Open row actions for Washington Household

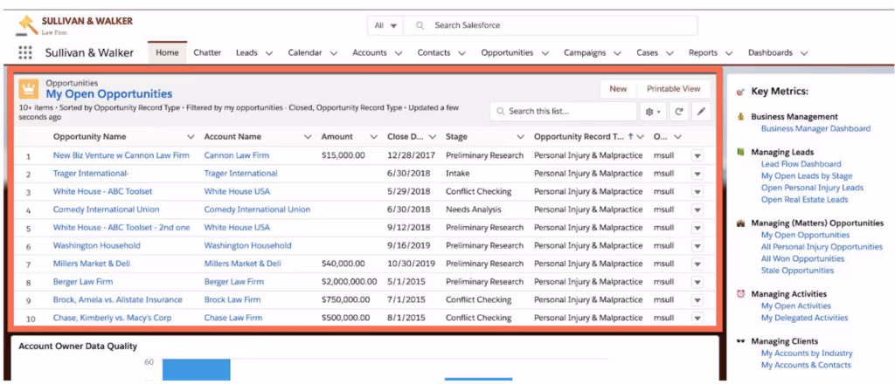click(x=697, y=246)
